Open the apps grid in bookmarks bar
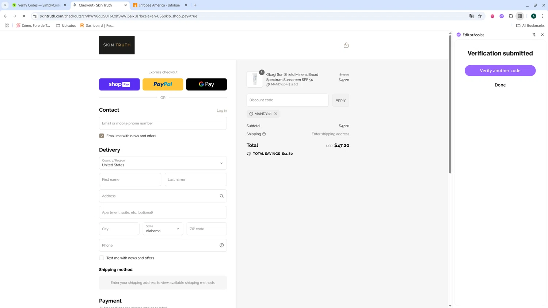Screen dimensions: 548x308 (7, 26)
